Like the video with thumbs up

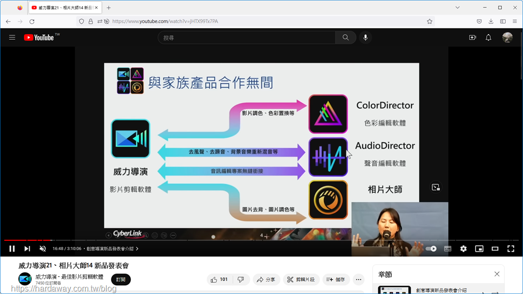pos(219,280)
